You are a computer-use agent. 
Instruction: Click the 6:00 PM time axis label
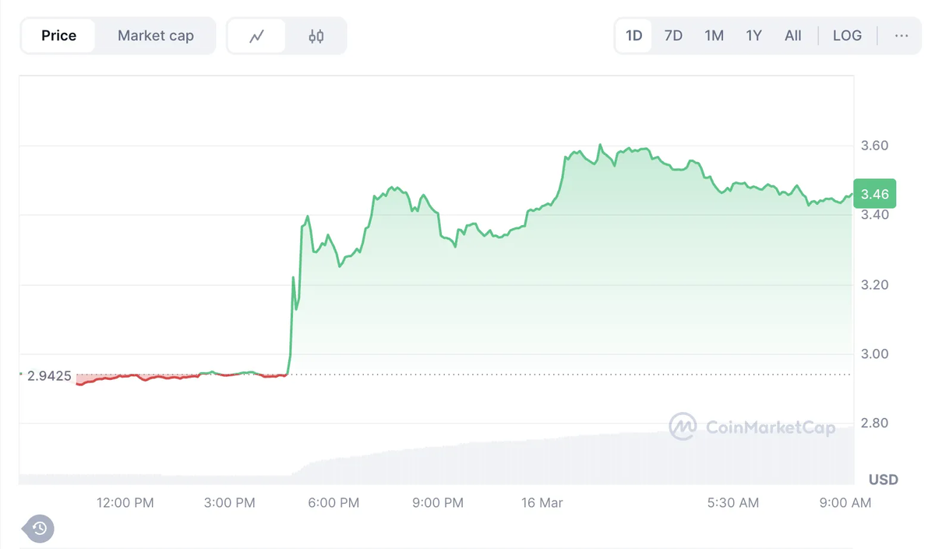pos(333,503)
